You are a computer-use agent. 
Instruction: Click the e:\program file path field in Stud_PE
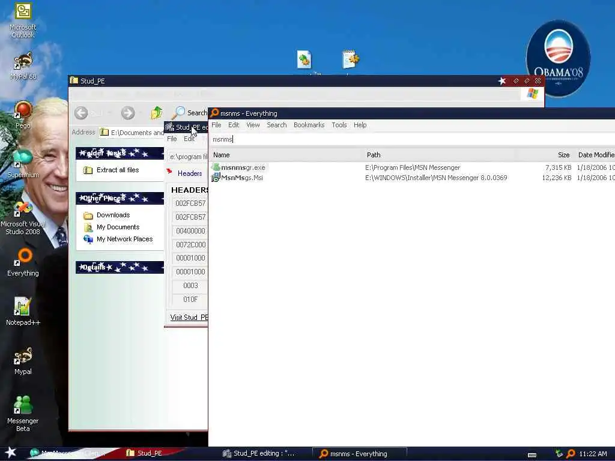(187, 157)
